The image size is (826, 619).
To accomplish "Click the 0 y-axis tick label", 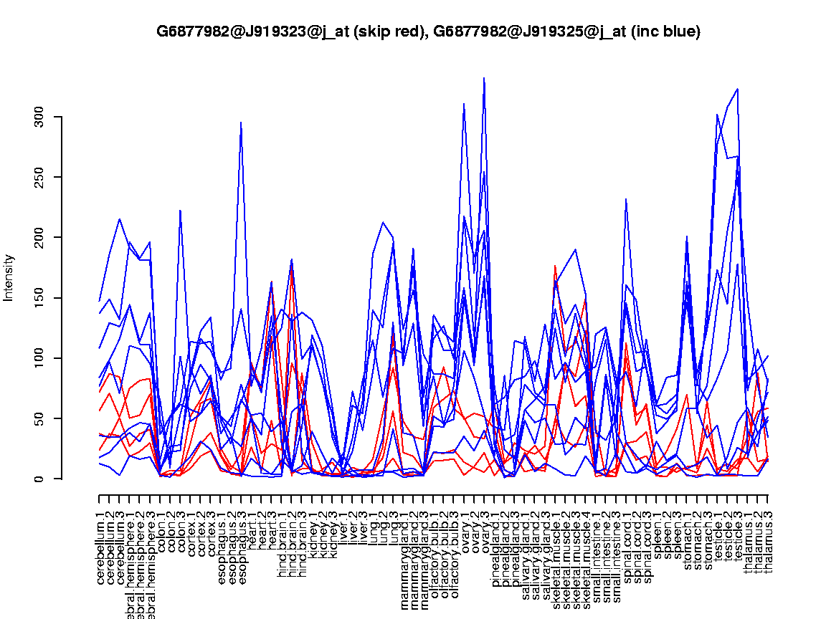I will [x=39, y=479].
